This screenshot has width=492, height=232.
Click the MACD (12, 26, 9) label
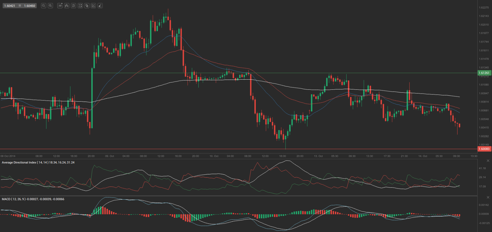coord(14,199)
